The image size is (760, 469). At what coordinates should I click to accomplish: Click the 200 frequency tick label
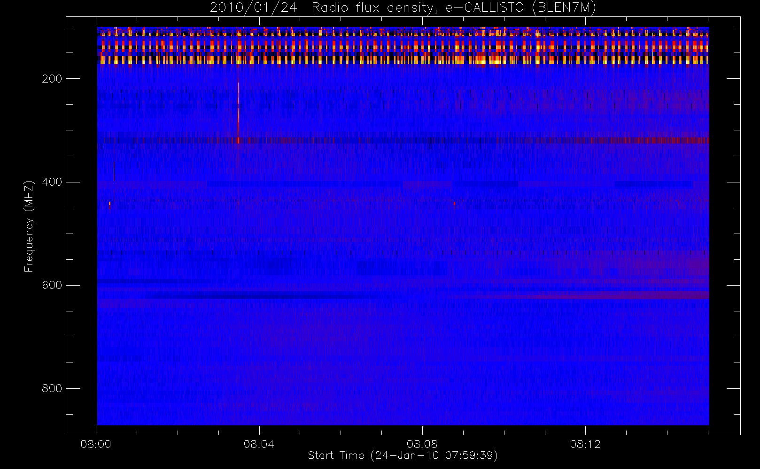tap(52, 79)
